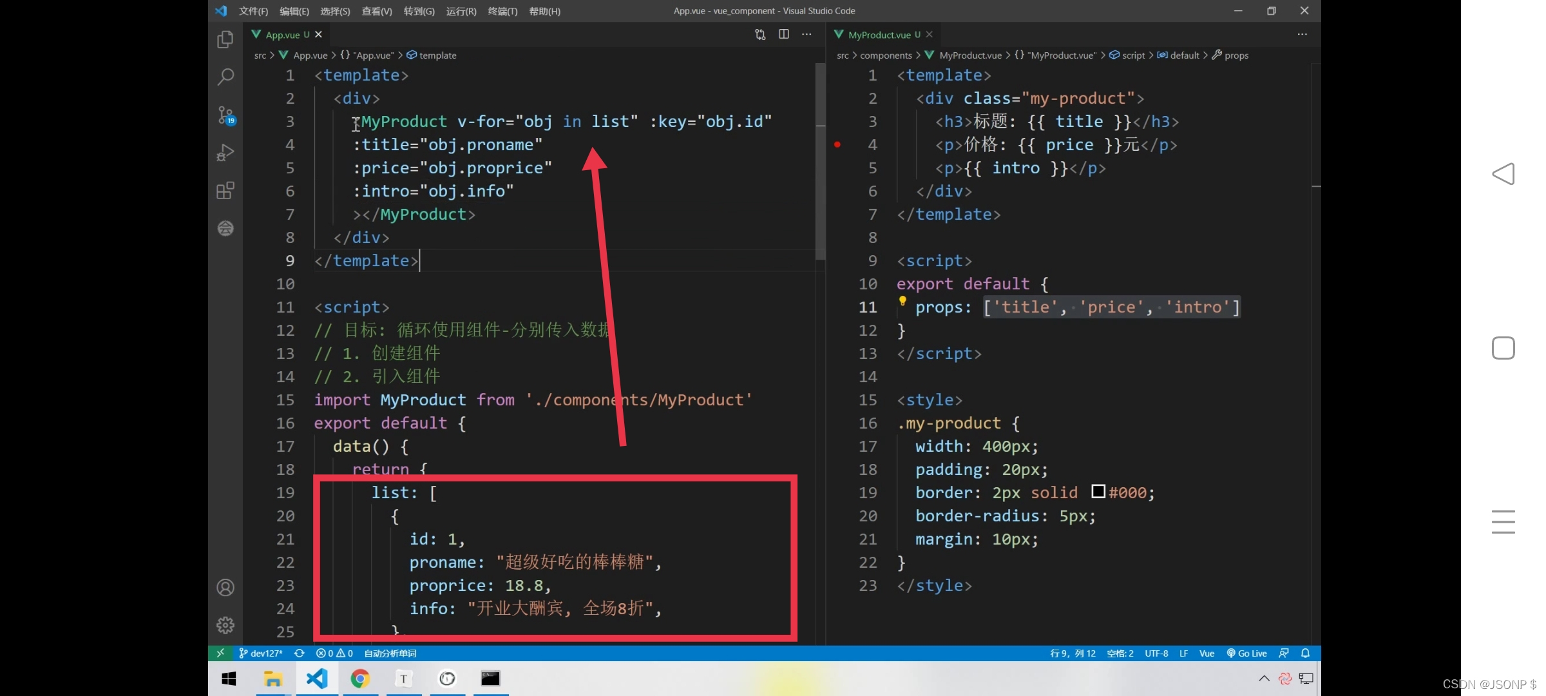The height and width of the screenshot is (696, 1546).
Task: Open Run and Debug view
Action: 225,153
